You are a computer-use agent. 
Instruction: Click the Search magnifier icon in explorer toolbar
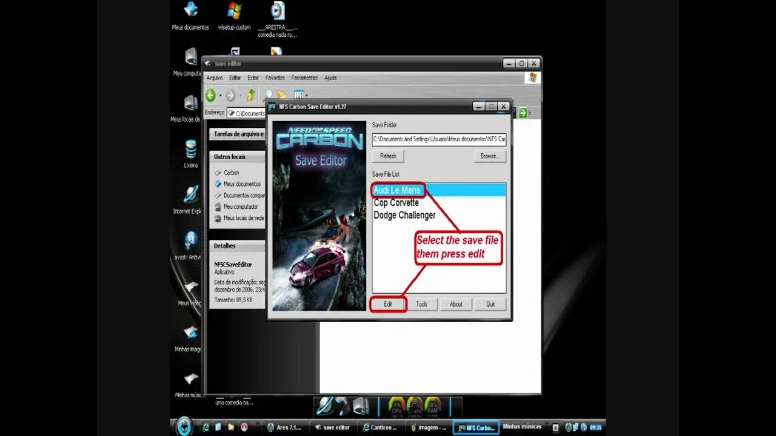(268, 94)
